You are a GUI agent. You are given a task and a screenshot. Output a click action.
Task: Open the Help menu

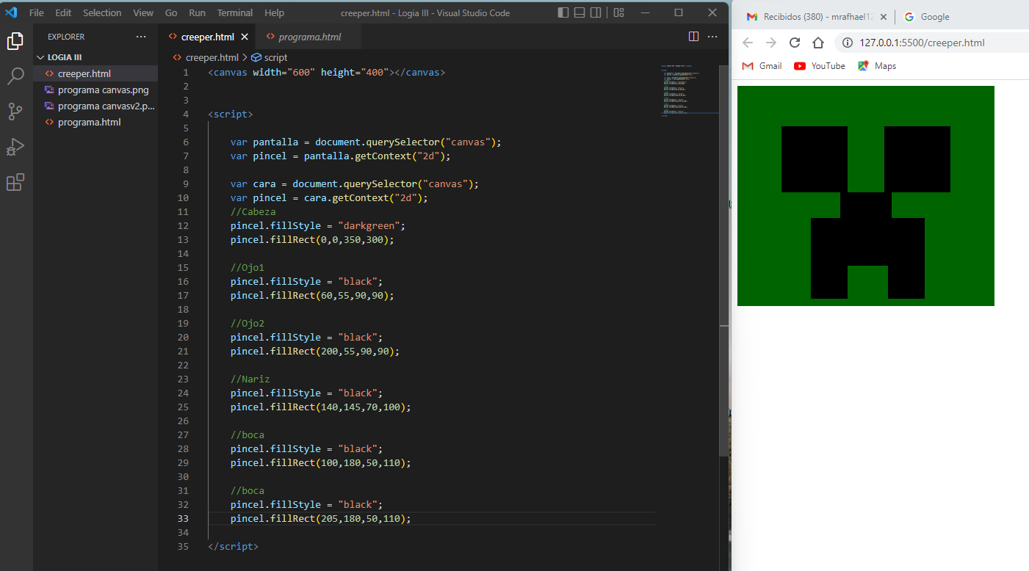coord(274,13)
